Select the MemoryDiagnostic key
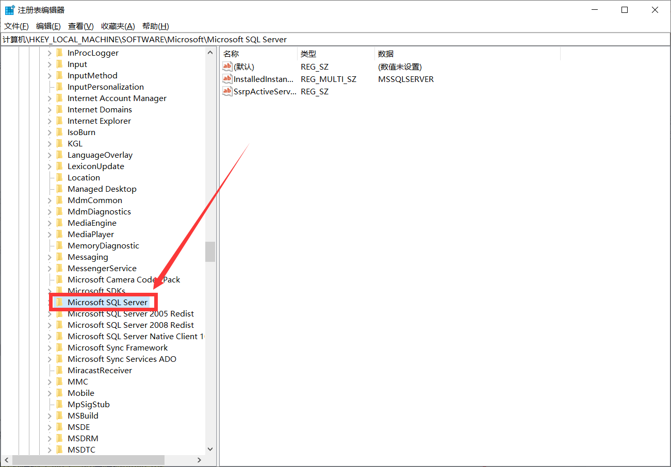Viewport: 671px width, 467px height. 103,245
